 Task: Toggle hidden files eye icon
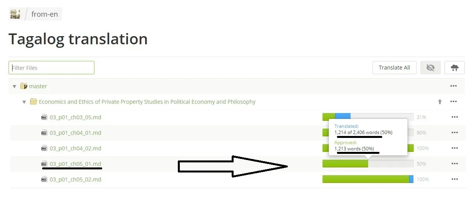click(431, 68)
